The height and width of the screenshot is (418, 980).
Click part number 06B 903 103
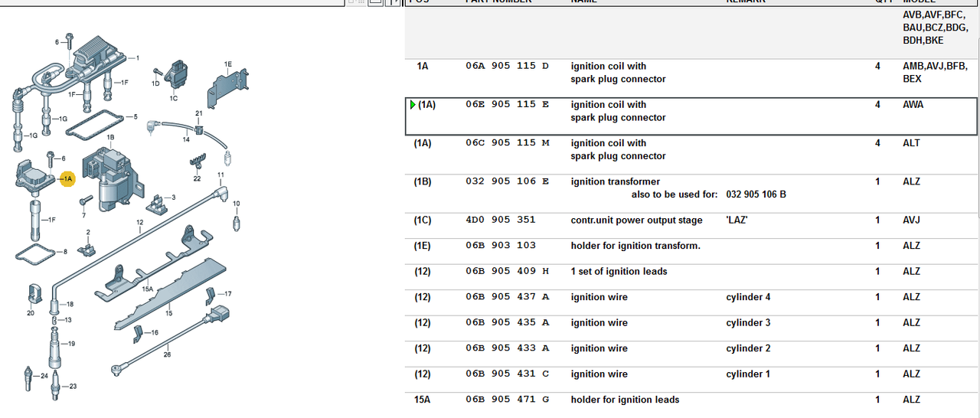pos(501,246)
